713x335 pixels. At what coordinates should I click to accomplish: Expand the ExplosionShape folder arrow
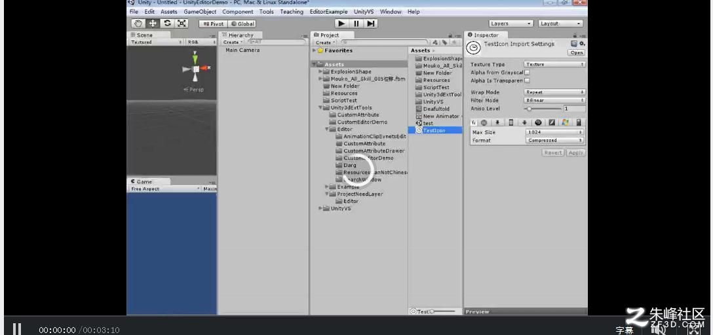[320, 72]
